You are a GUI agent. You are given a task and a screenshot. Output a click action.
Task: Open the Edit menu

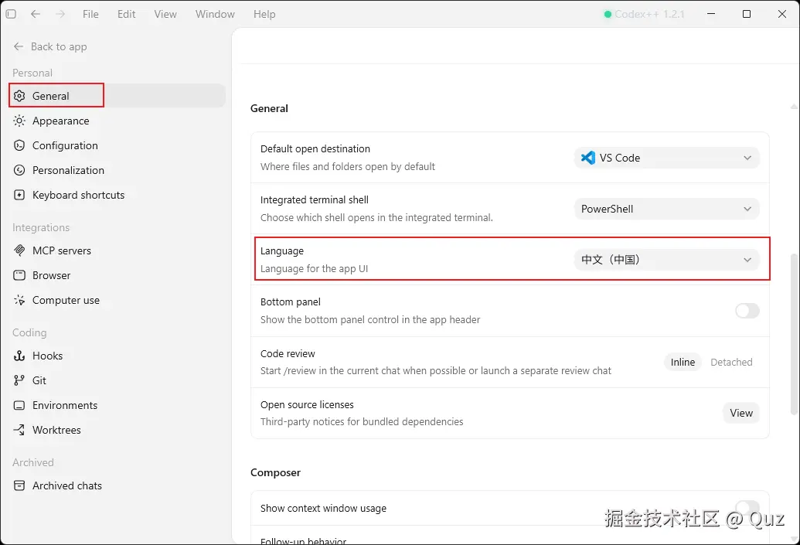(x=126, y=14)
